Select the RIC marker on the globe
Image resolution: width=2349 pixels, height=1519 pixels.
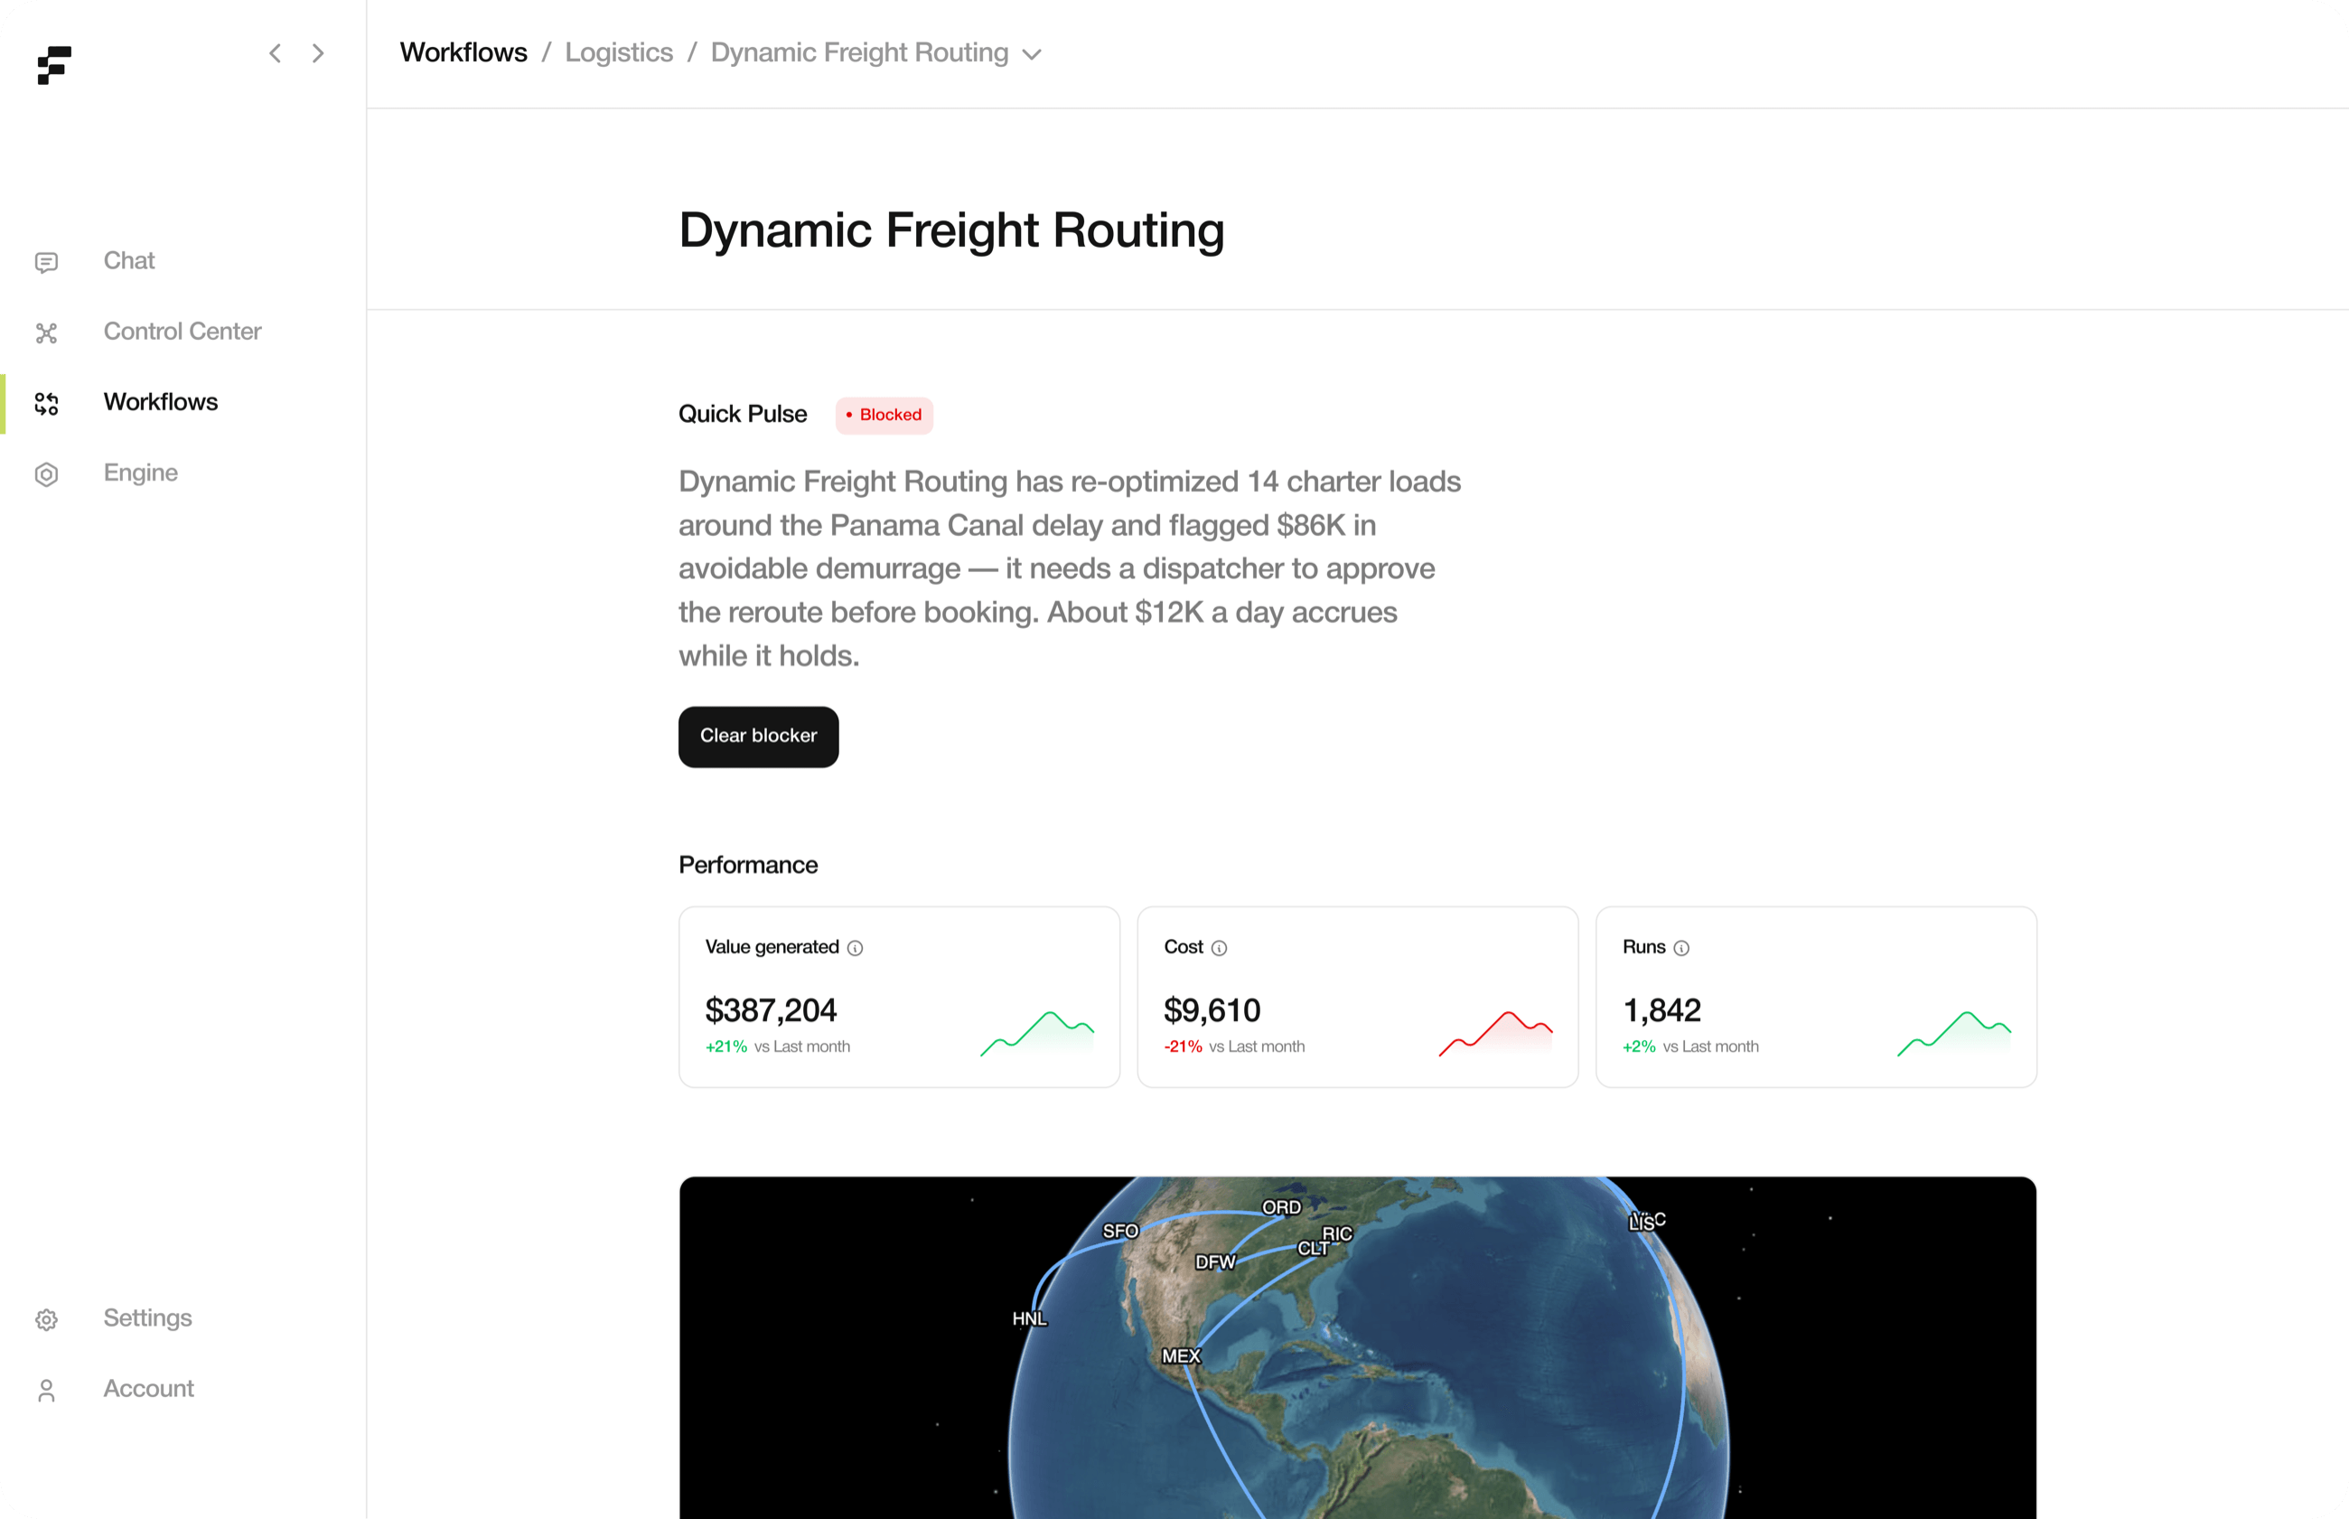click(1337, 1234)
